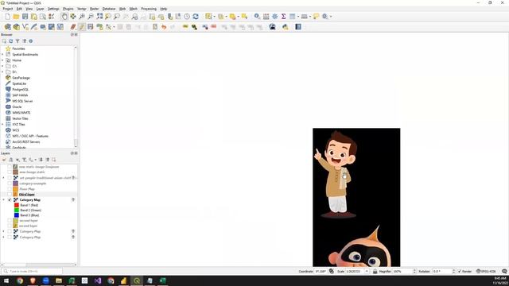Viewport: 509px width, 286px height.
Task: Open the Select Features tool dropdown arrow
Action: (214, 17)
